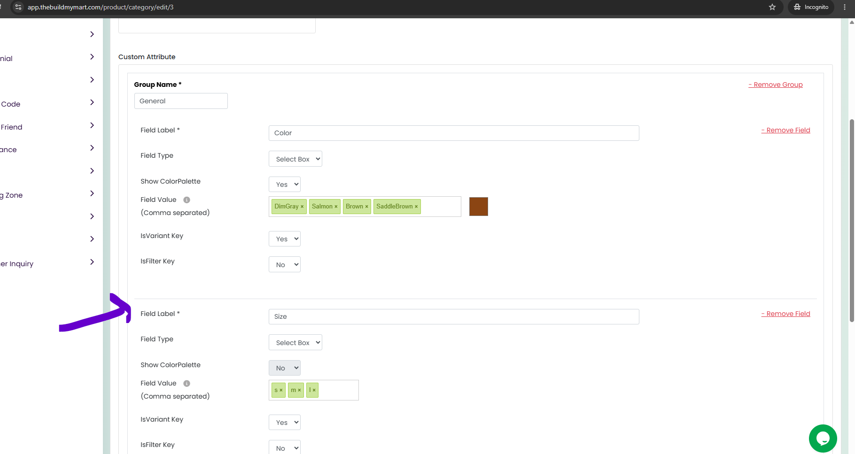Click the Group Name label
This screenshot has width=855, height=454.
tap(158, 85)
